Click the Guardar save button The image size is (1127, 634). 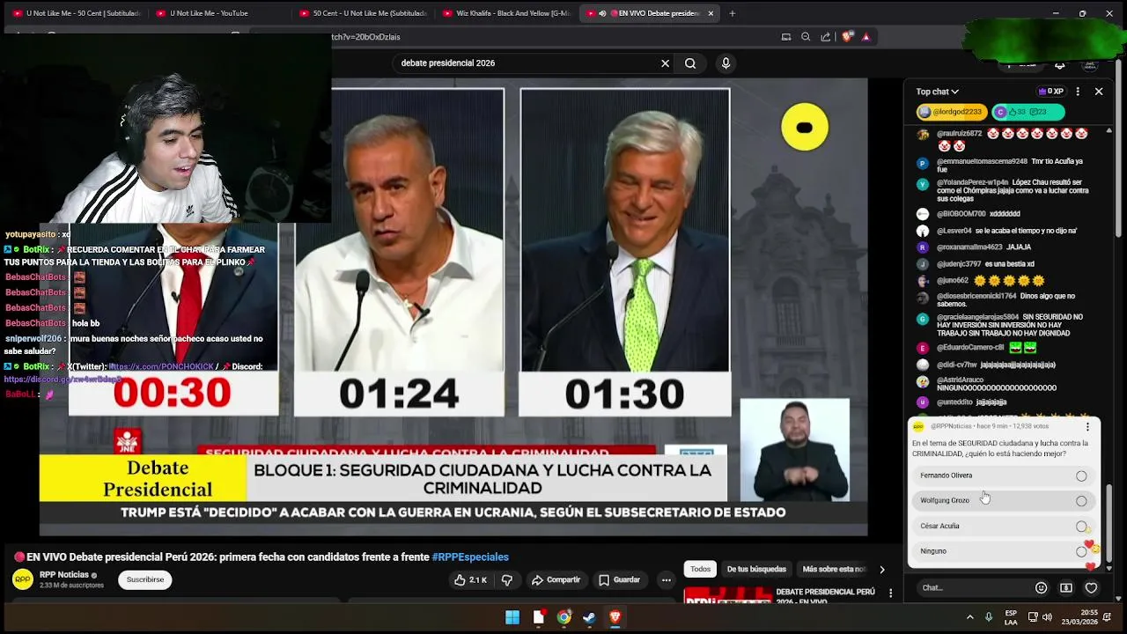pyautogui.click(x=619, y=580)
